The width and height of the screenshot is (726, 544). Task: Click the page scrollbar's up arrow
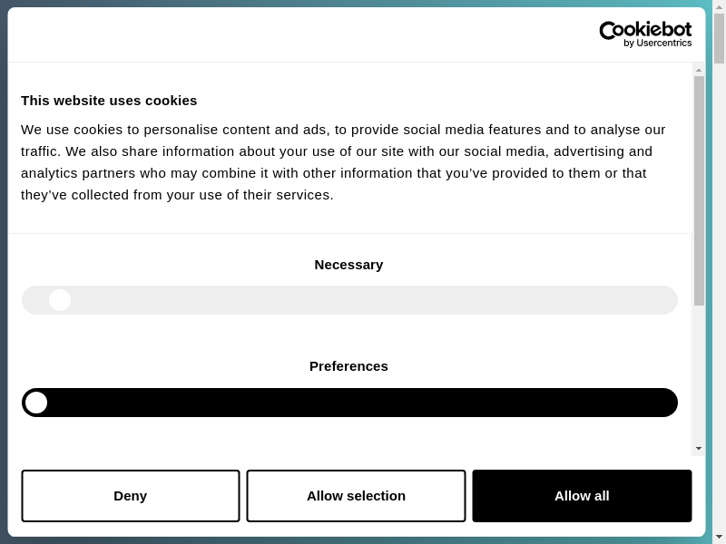coord(719,7)
